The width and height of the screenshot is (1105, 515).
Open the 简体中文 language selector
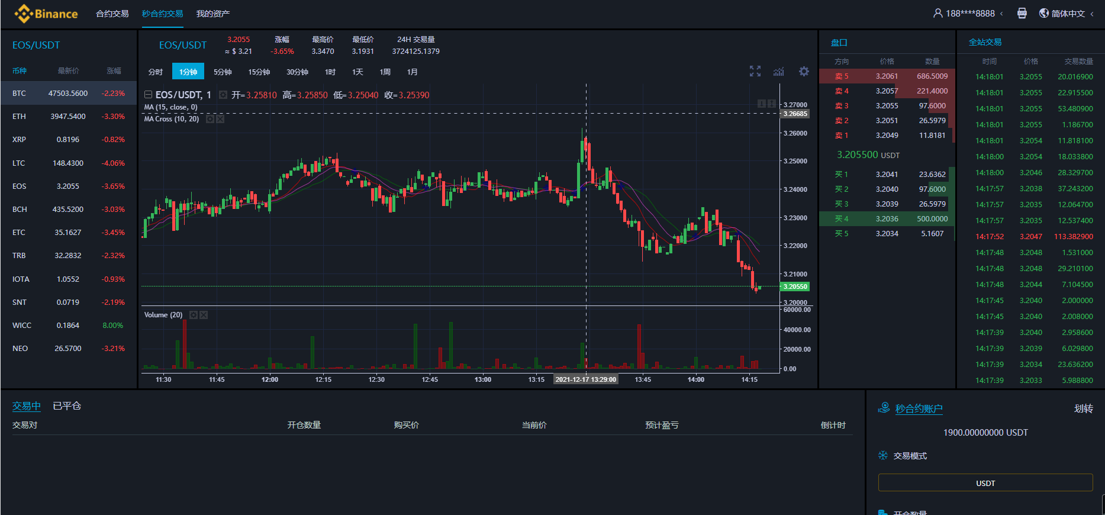point(1068,14)
